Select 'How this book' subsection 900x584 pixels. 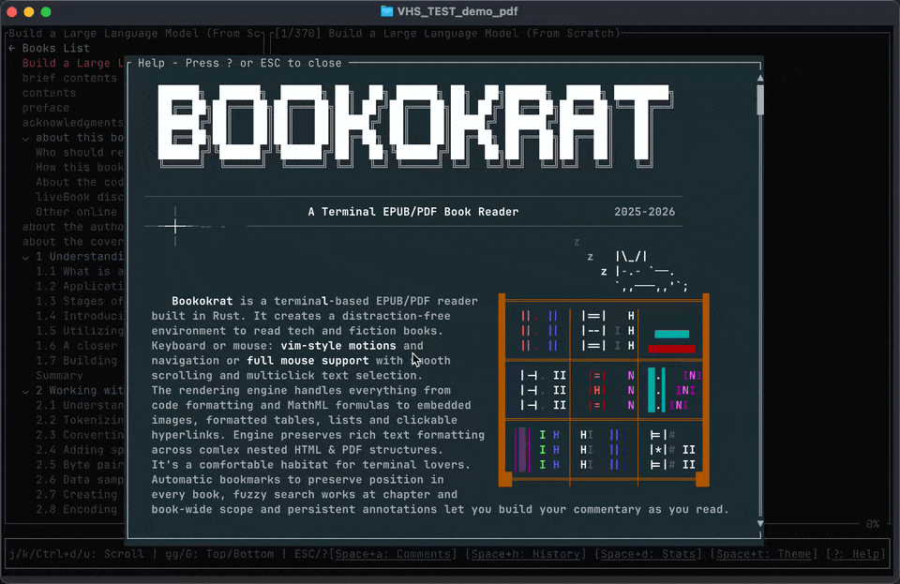pyautogui.click(x=80, y=168)
